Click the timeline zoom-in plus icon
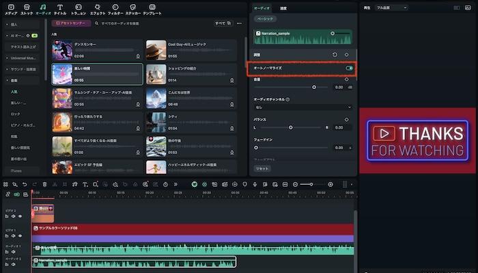The width and height of the screenshot is (478, 273). click(330, 185)
